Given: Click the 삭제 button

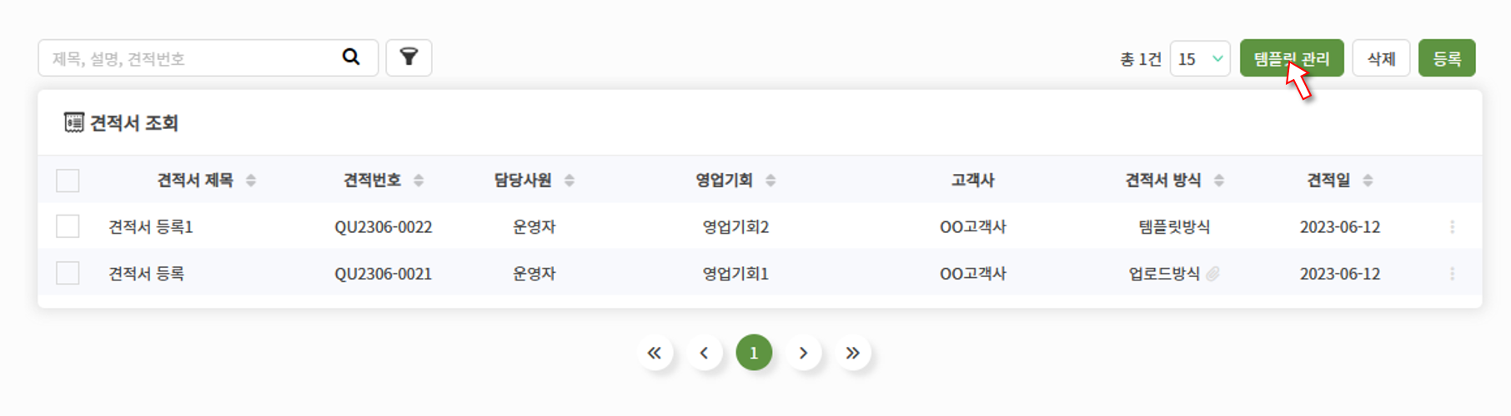Looking at the screenshot, I should pyautogui.click(x=1381, y=58).
